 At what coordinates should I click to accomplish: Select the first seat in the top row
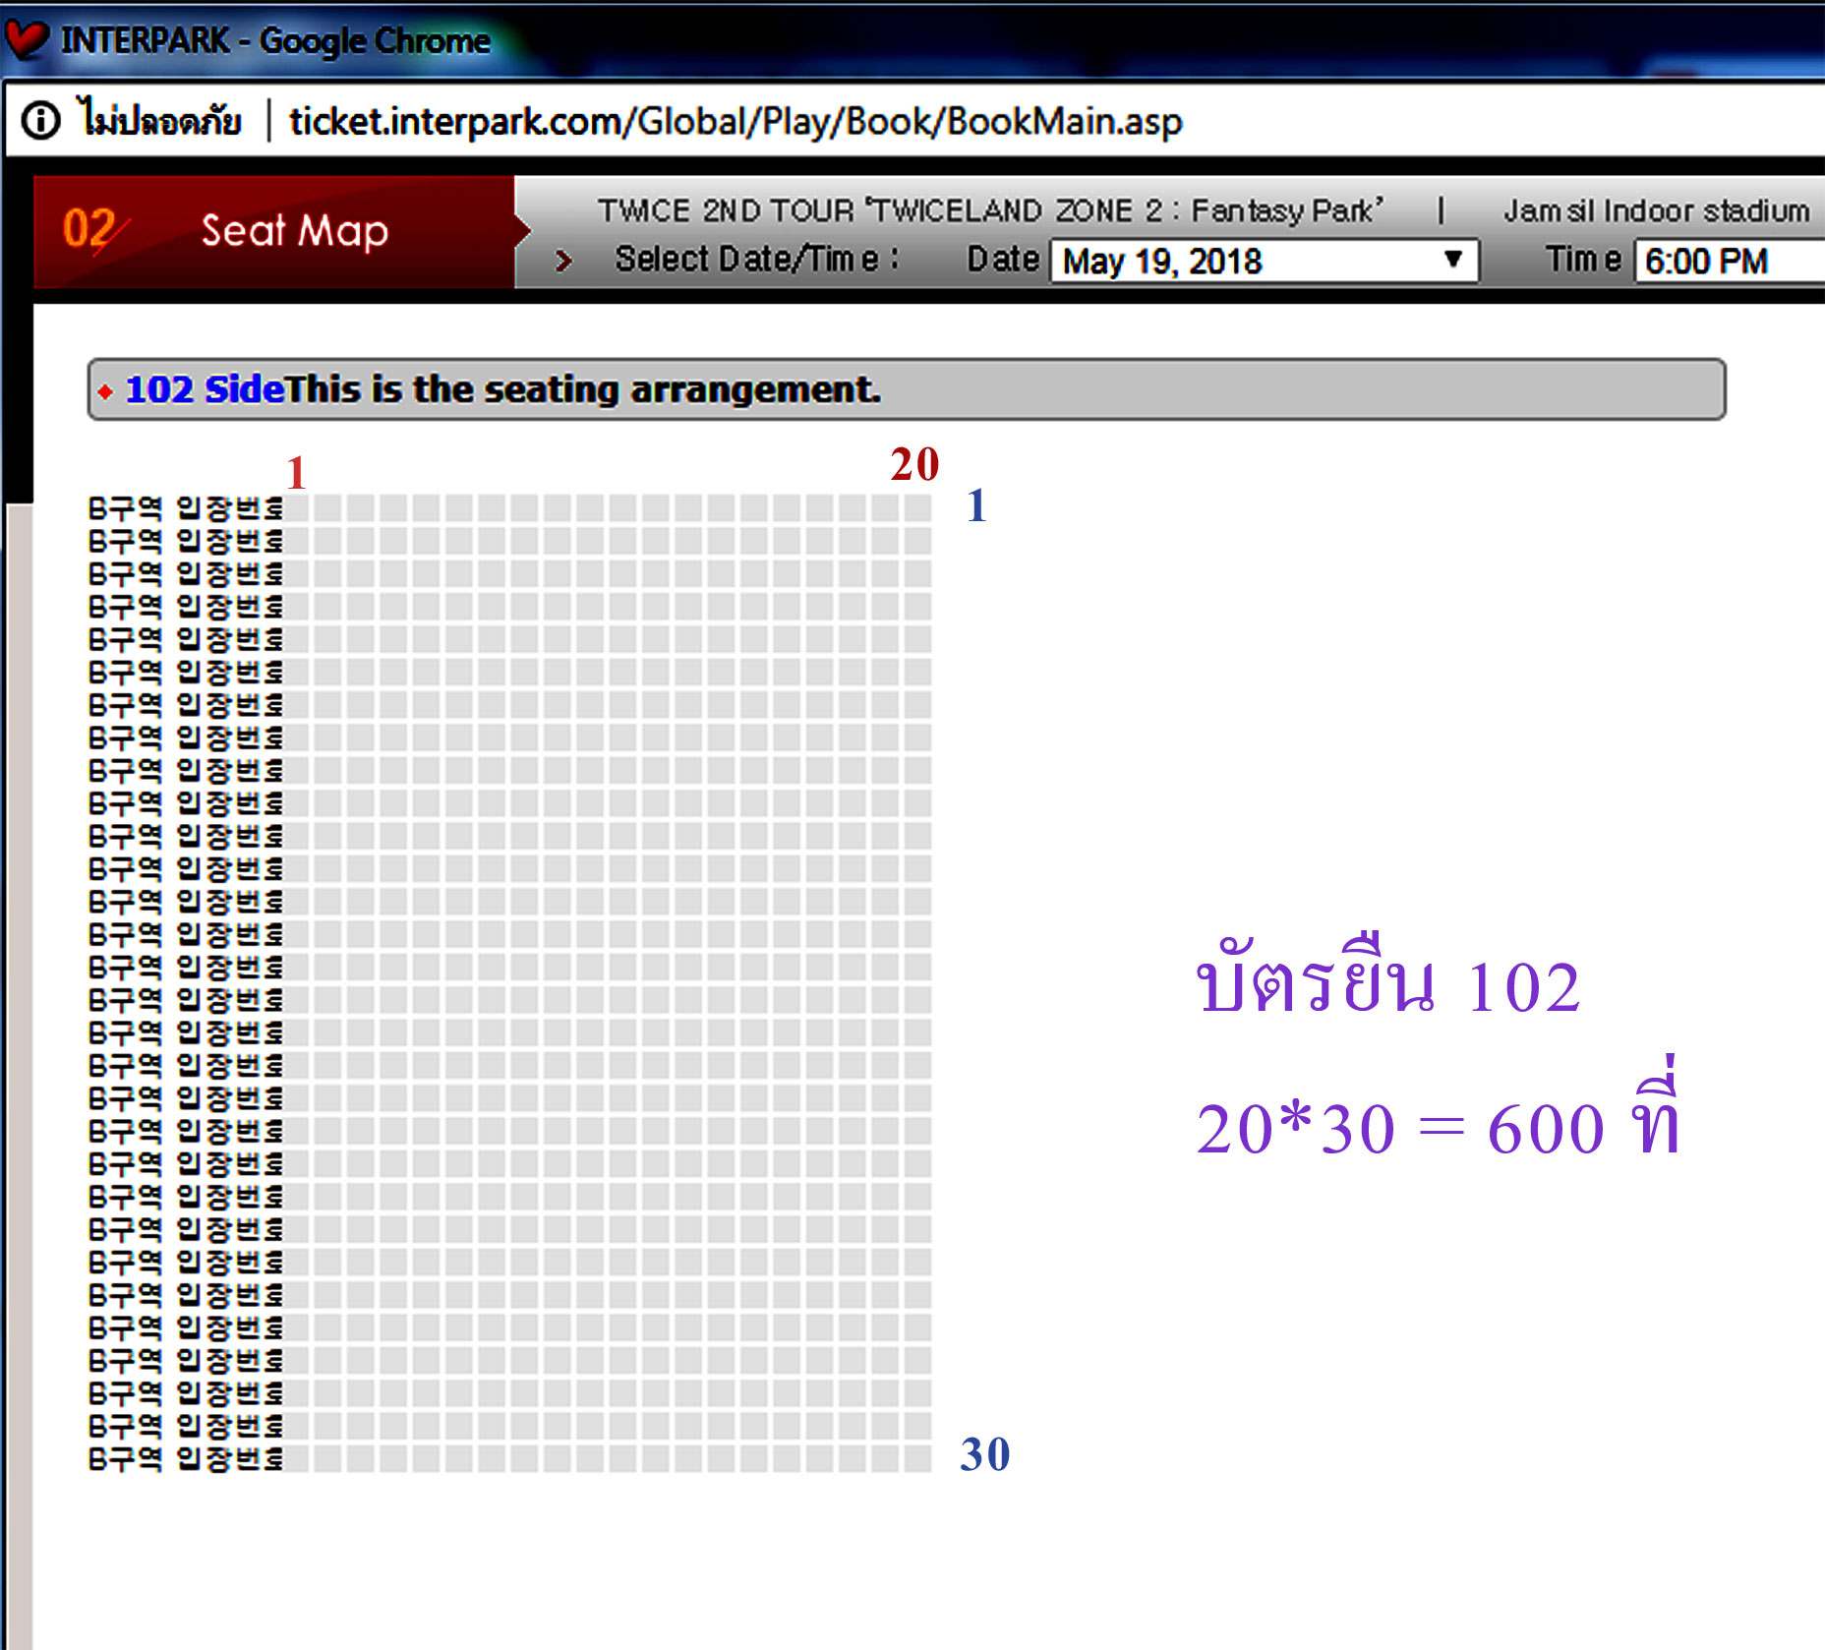pos(296,507)
